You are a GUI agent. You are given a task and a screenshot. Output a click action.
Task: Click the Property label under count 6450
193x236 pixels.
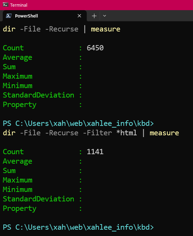click(20, 105)
